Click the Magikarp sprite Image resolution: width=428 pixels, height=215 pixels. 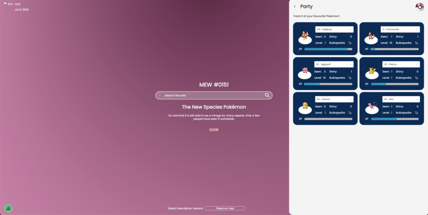305,36
